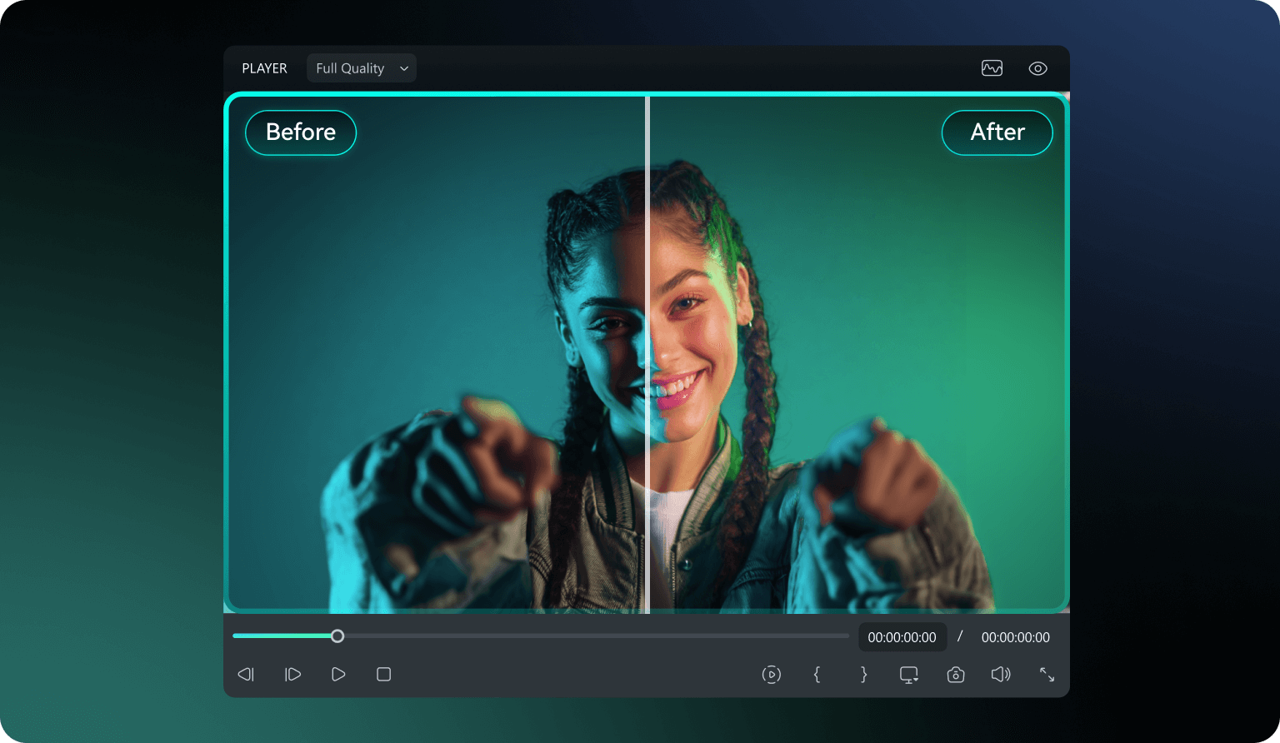Expand the player to fullscreen
1280x743 pixels.
coord(1047,675)
